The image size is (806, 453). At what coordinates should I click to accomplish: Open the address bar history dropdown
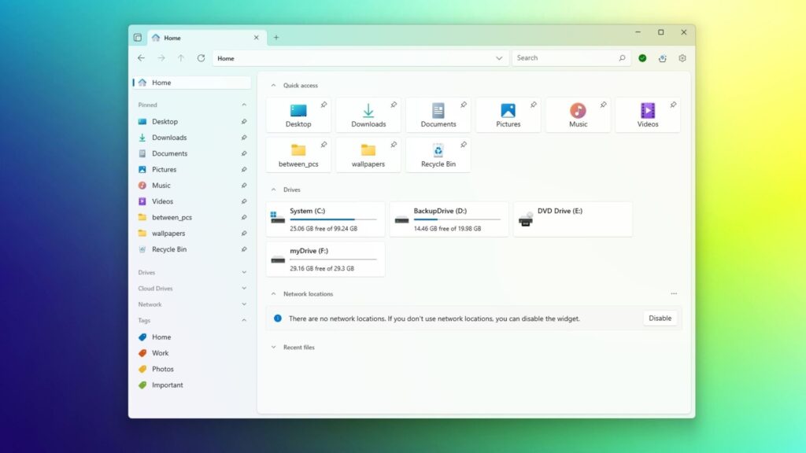point(499,58)
